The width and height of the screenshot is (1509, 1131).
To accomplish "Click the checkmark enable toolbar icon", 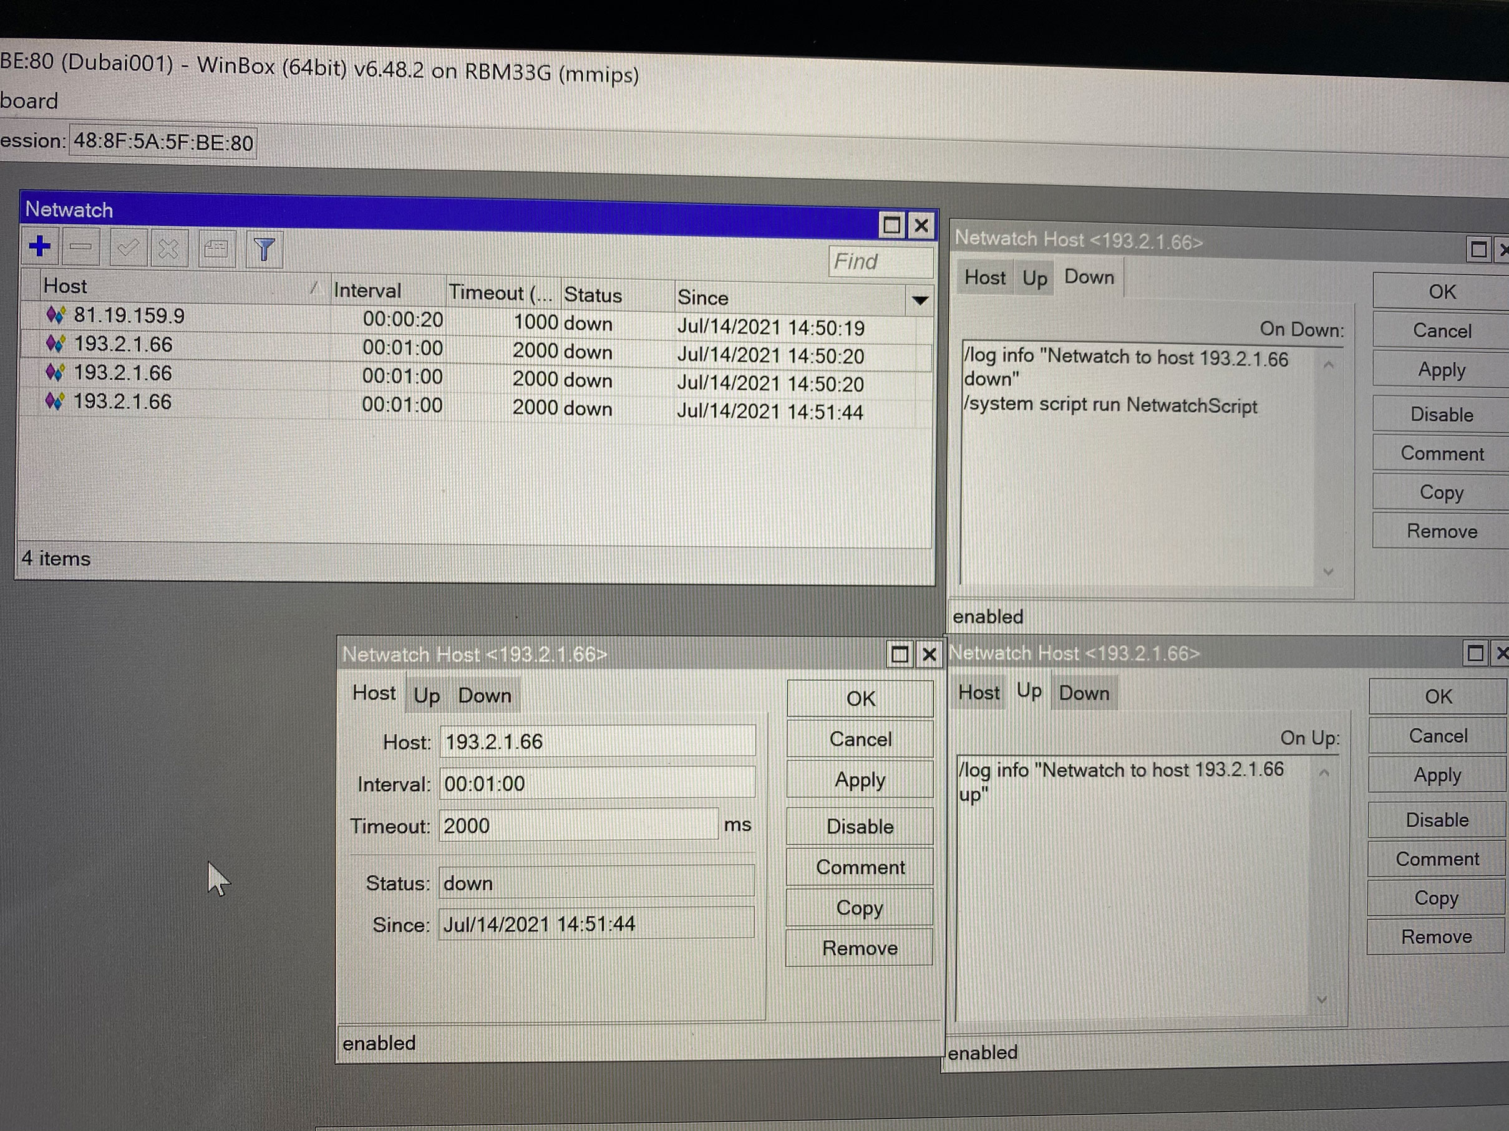I will coord(127,249).
